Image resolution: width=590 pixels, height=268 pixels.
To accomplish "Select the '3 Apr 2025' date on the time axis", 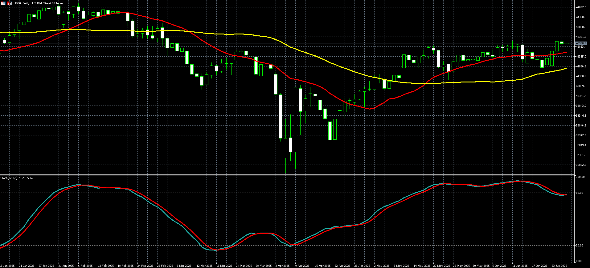I will (282, 266).
